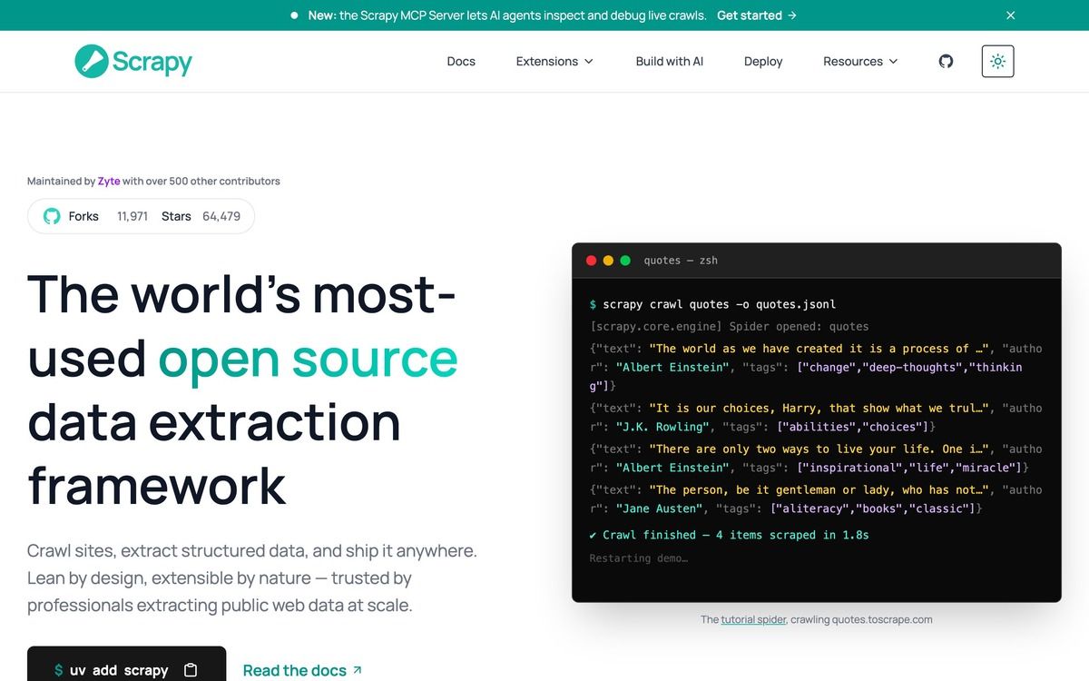Toggle the light/dark theme button

point(997,61)
